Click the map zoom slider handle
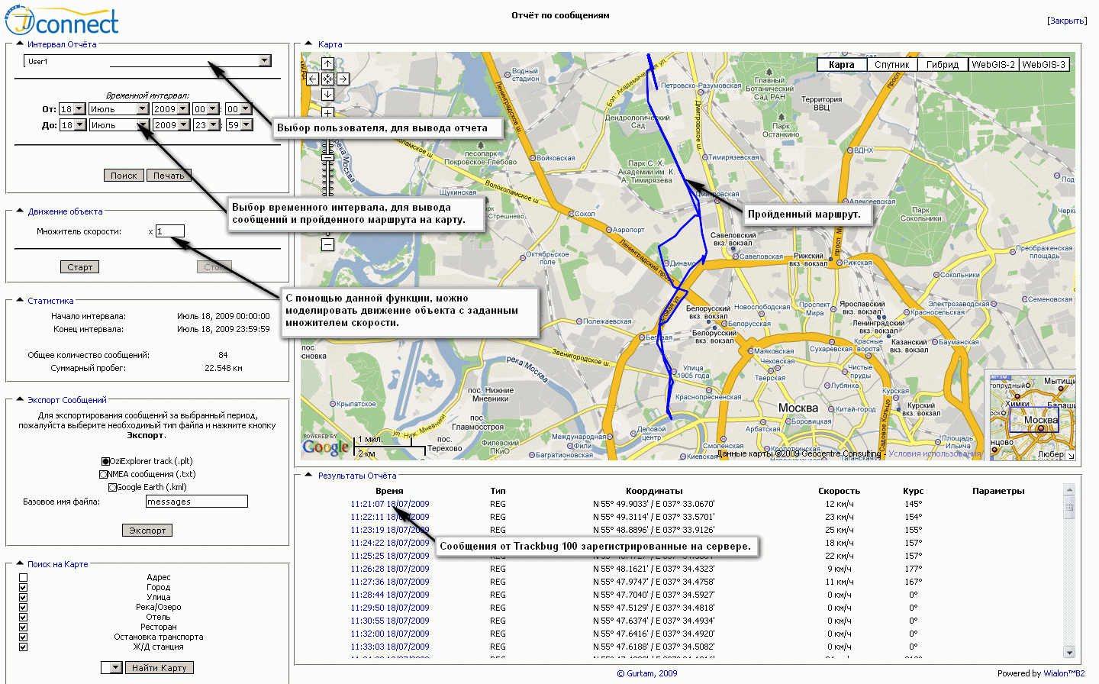 tap(327, 156)
